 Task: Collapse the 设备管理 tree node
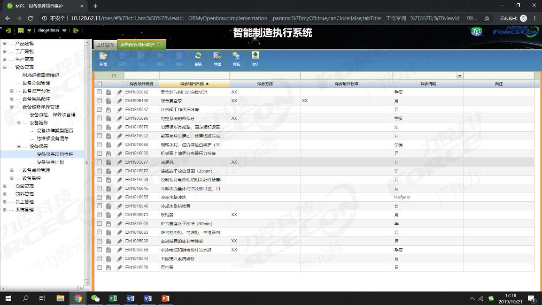point(4,67)
